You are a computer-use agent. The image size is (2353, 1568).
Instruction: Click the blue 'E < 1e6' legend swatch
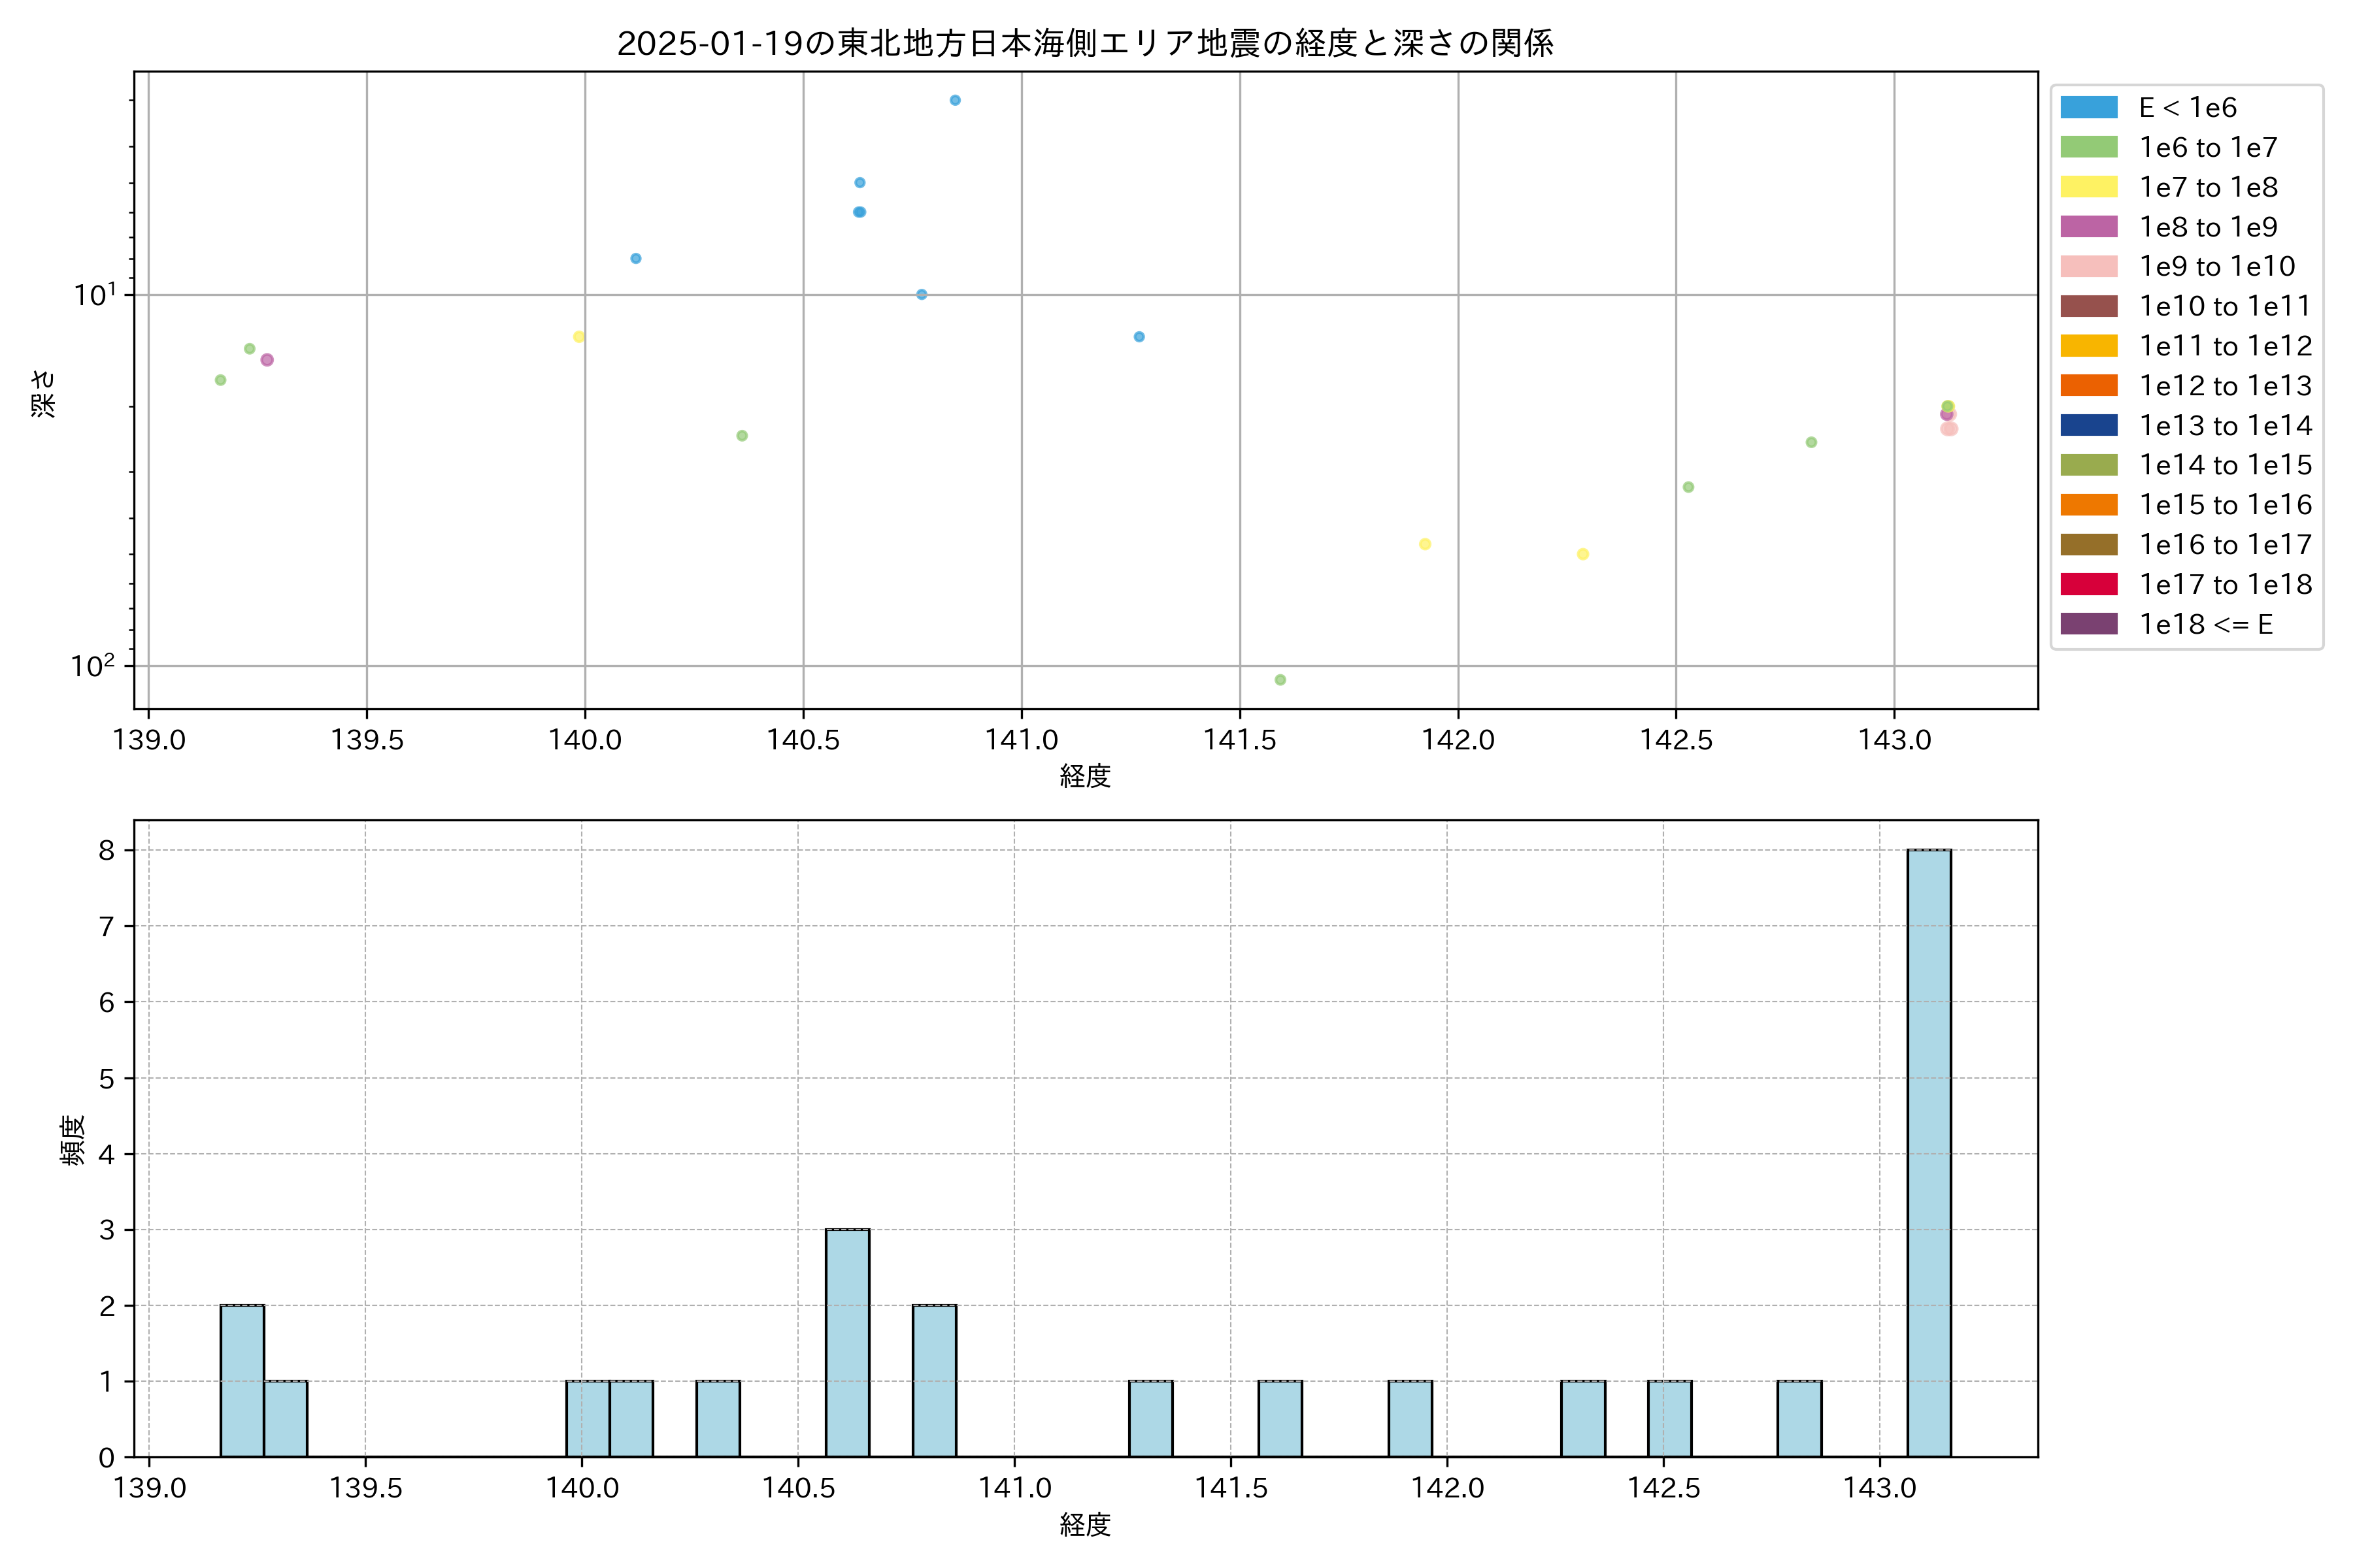2088,107
